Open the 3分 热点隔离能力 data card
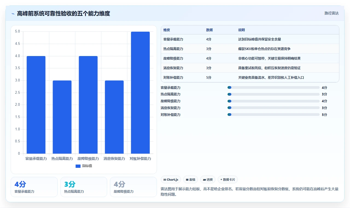 [x=84, y=187]
